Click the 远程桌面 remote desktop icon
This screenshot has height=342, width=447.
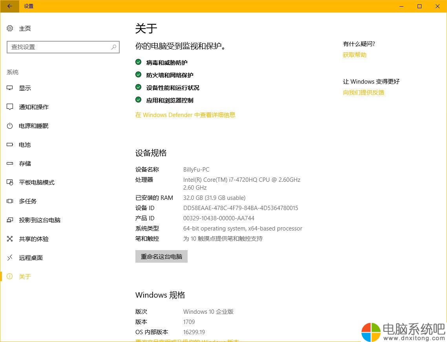10,258
